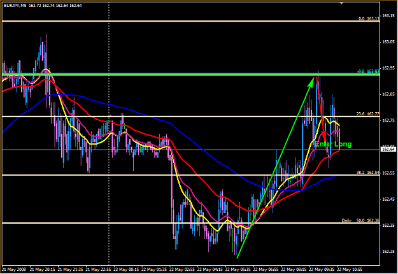The image size is (398, 274).
Task: Click the chart shift triangle marker
Action: (341, 3)
